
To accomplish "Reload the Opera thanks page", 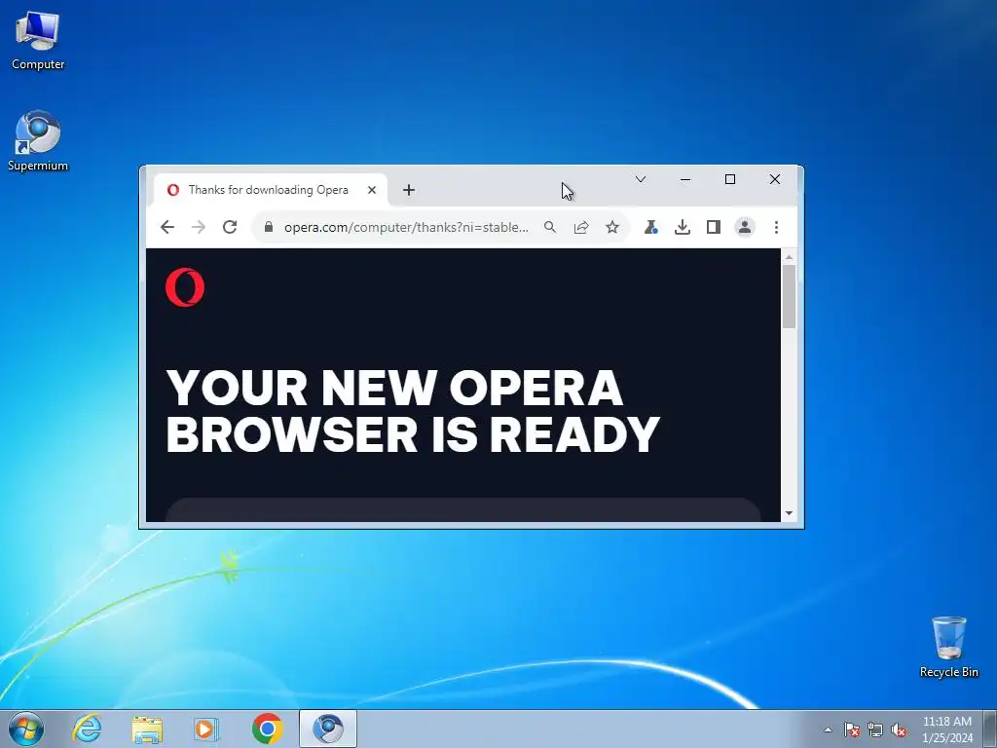I will pyautogui.click(x=230, y=227).
